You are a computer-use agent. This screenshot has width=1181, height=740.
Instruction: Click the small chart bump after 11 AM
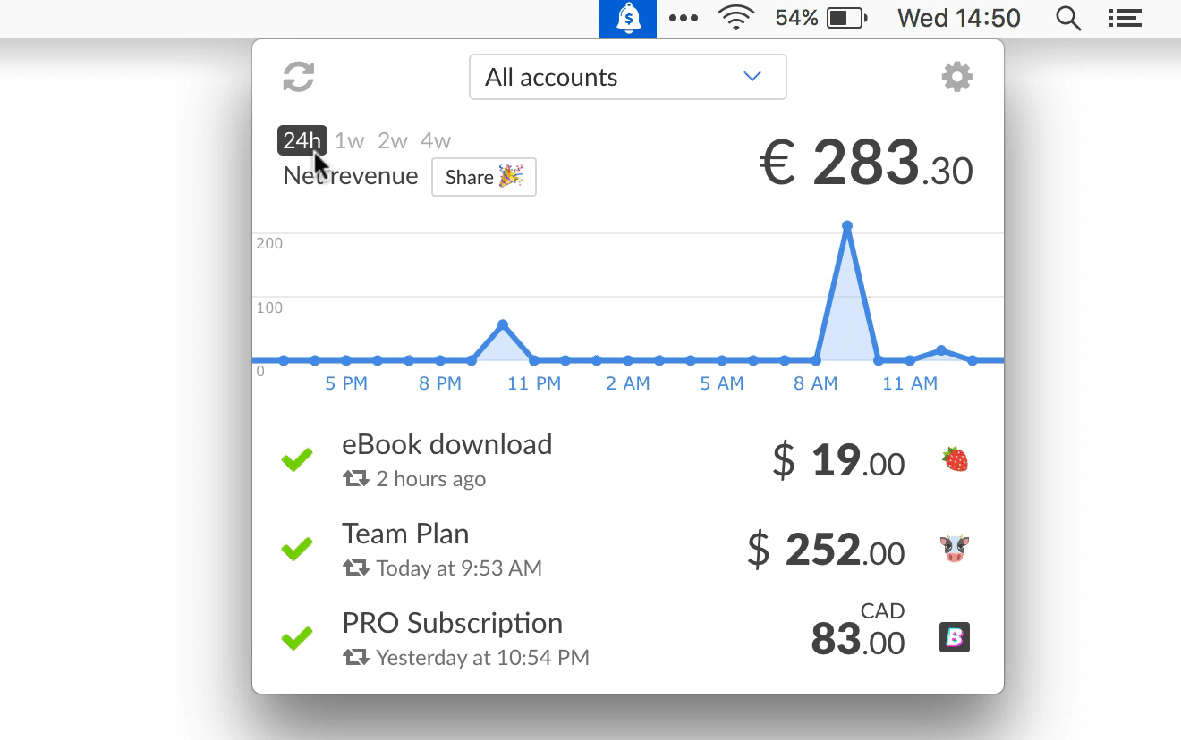pyautogui.click(x=941, y=350)
